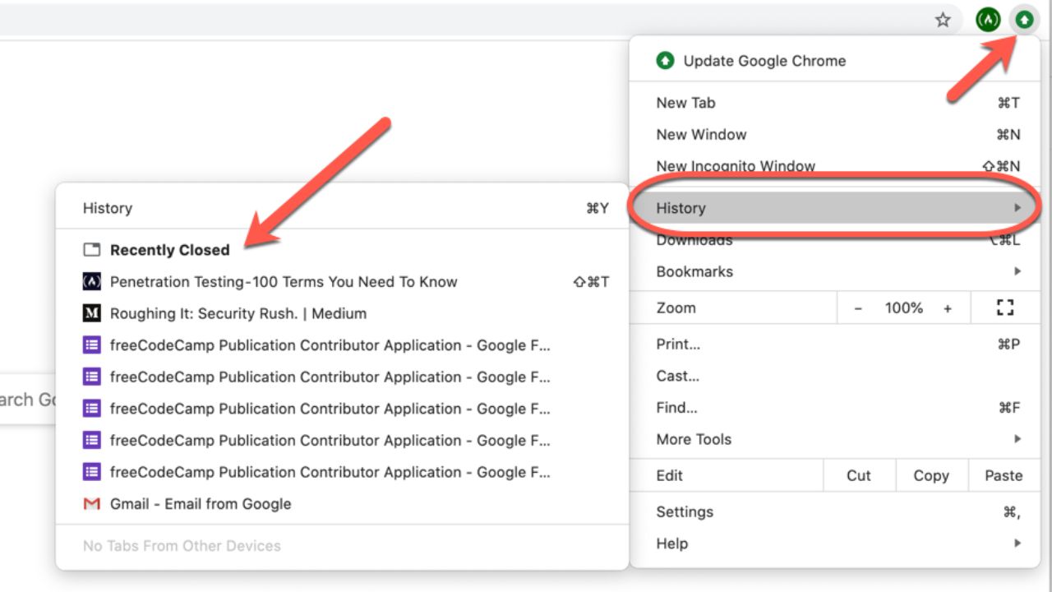Increase zoom with plus button
Image resolution: width=1052 pixels, height=592 pixels.
(948, 308)
